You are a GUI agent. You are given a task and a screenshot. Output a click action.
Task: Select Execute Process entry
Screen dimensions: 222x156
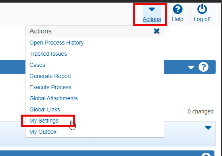coord(50,87)
